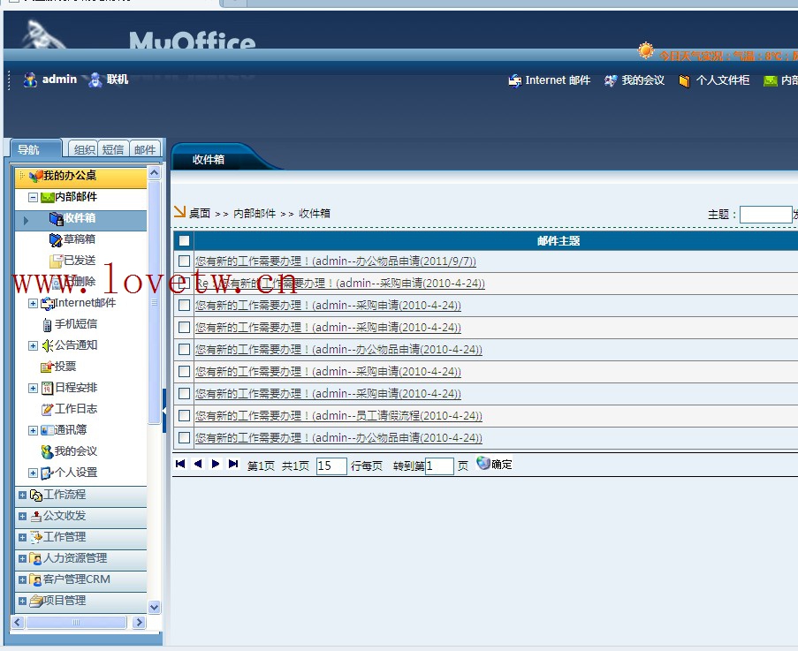Image resolution: width=798 pixels, height=651 pixels.
Task: Open the 办公物品申请(2011/9/7) mail link
Action: pos(336,261)
